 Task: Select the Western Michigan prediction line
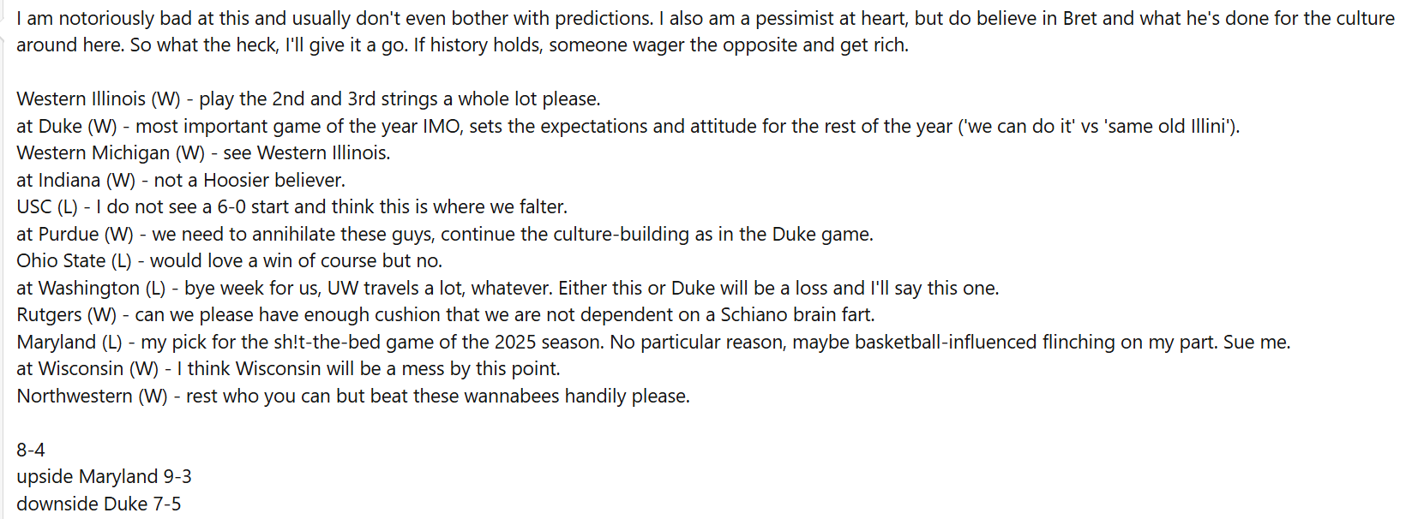pos(203,153)
